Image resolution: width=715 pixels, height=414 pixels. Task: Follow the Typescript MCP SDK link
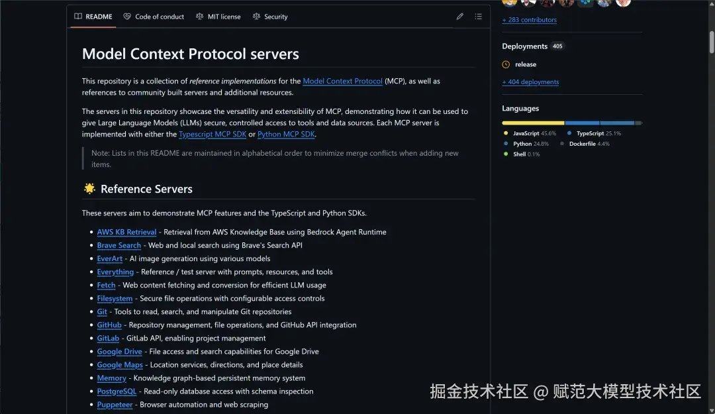pos(213,134)
